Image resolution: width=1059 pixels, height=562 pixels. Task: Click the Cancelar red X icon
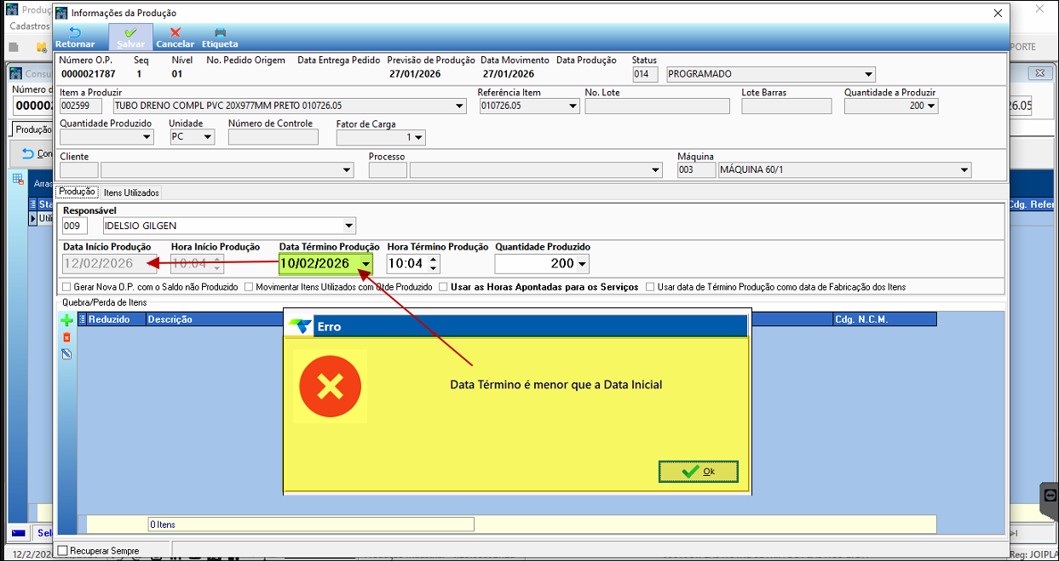tap(176, 33)
